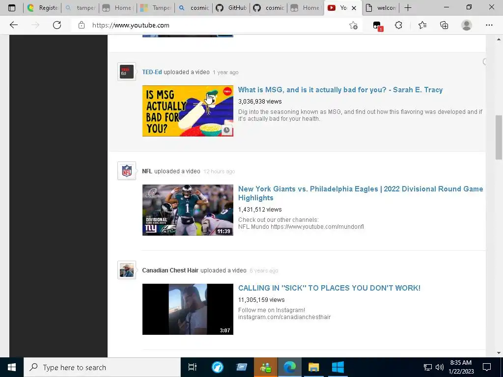Add MSG video to Watch Later clock
This screenshot has height=377, width=503.
(x=227, y=130)
